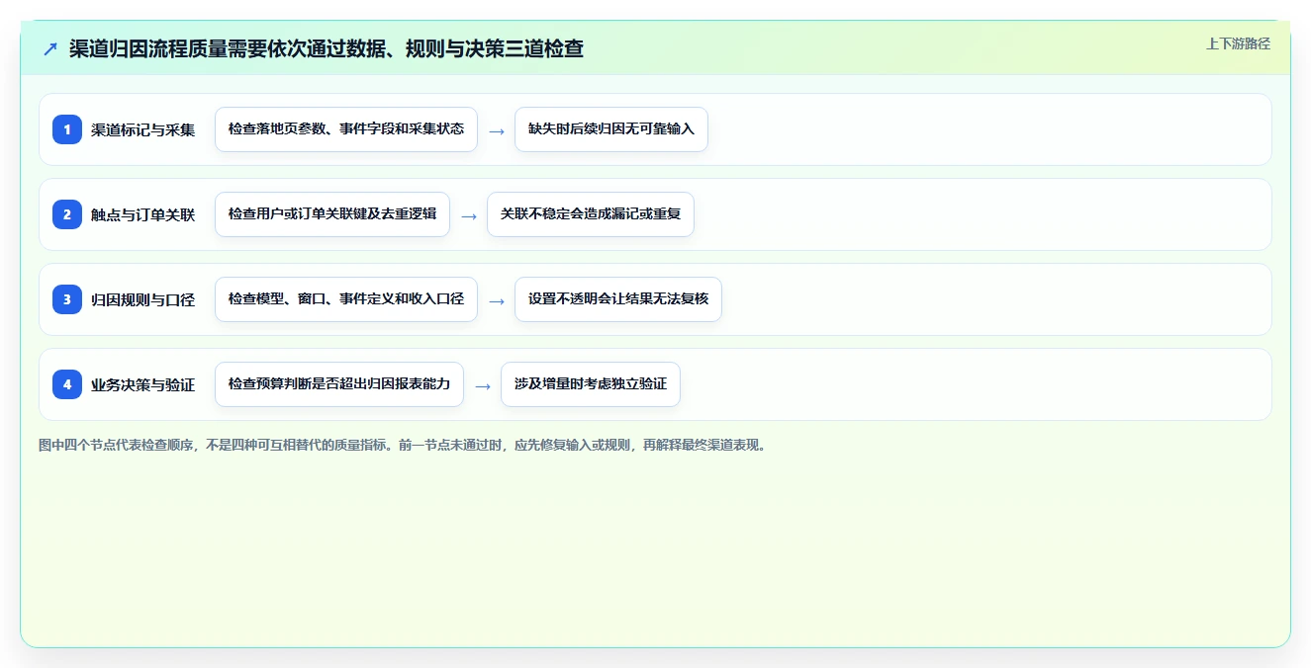Click the box 检查模型、窗口、事件定义和收入口径
The image size is (1311, 668).
pyautogui.click(x=346, y=299)
